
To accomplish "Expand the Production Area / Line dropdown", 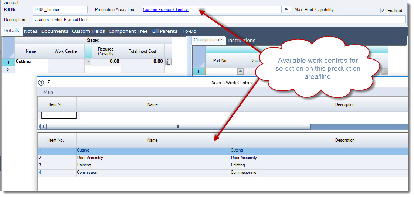I will (x=286, y=10).
